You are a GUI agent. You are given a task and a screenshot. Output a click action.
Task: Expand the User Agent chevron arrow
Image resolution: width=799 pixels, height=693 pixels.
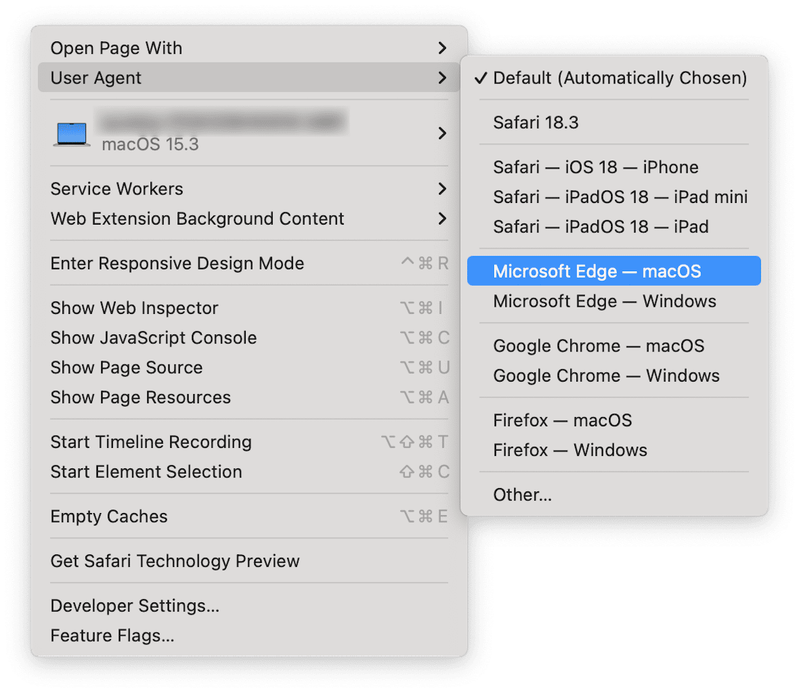click(x=442, y=78)
